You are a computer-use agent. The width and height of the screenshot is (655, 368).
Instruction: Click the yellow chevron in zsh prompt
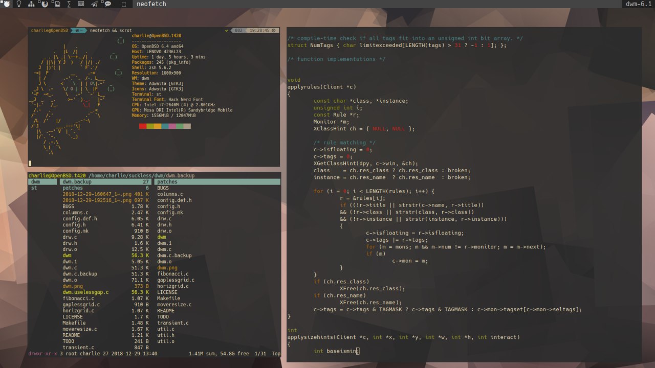[227, 31]
